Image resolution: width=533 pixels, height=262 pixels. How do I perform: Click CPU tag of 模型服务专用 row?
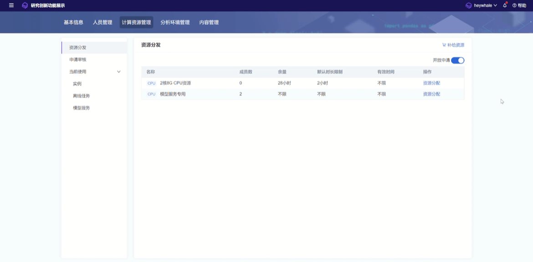tap(151, 94)
